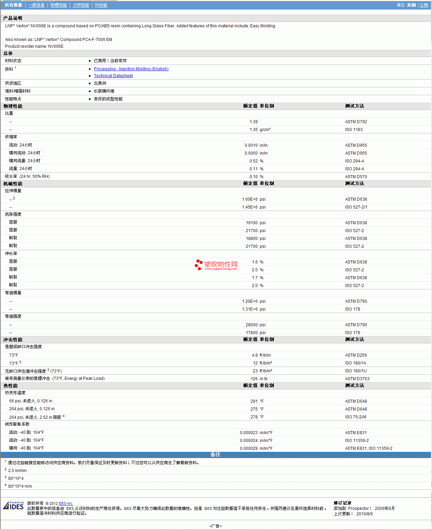Go to the 力学性能 tab
This screenshot has width=432, height=530.
pos(81,5)
